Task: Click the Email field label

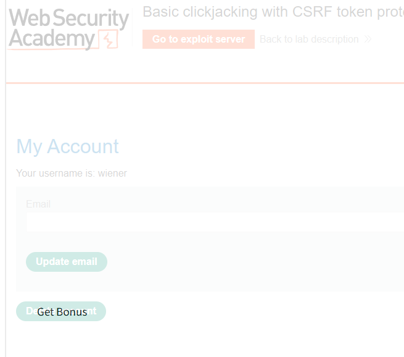Action: [38, 204]
